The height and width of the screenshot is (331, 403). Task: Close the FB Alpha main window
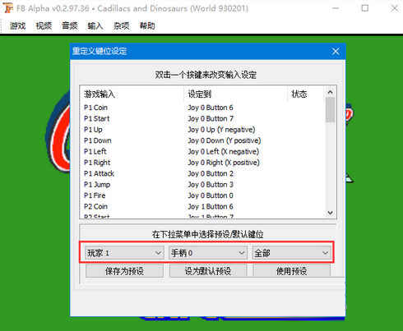tap(394, 8)
